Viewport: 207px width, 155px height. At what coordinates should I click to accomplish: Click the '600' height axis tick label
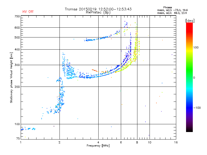point(17,28)
